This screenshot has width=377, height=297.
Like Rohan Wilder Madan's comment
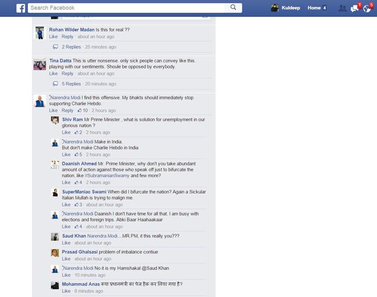[x=53, y=37]
